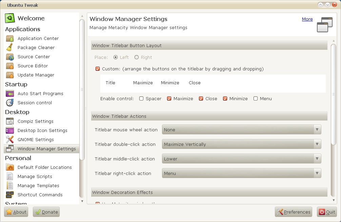Click the Quit button

click(x=327, y=212)
